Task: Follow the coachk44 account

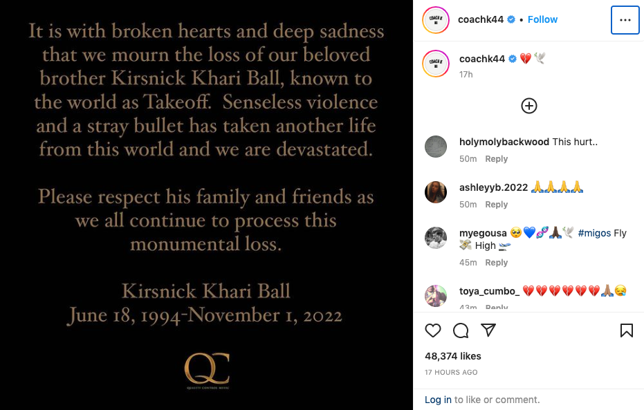Action: [x=542, y=19]
